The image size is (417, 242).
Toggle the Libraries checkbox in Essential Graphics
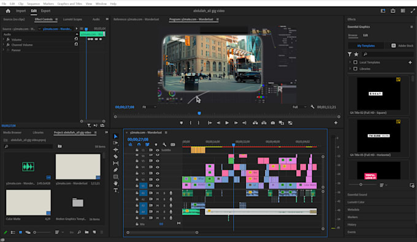tap(355, 69)
